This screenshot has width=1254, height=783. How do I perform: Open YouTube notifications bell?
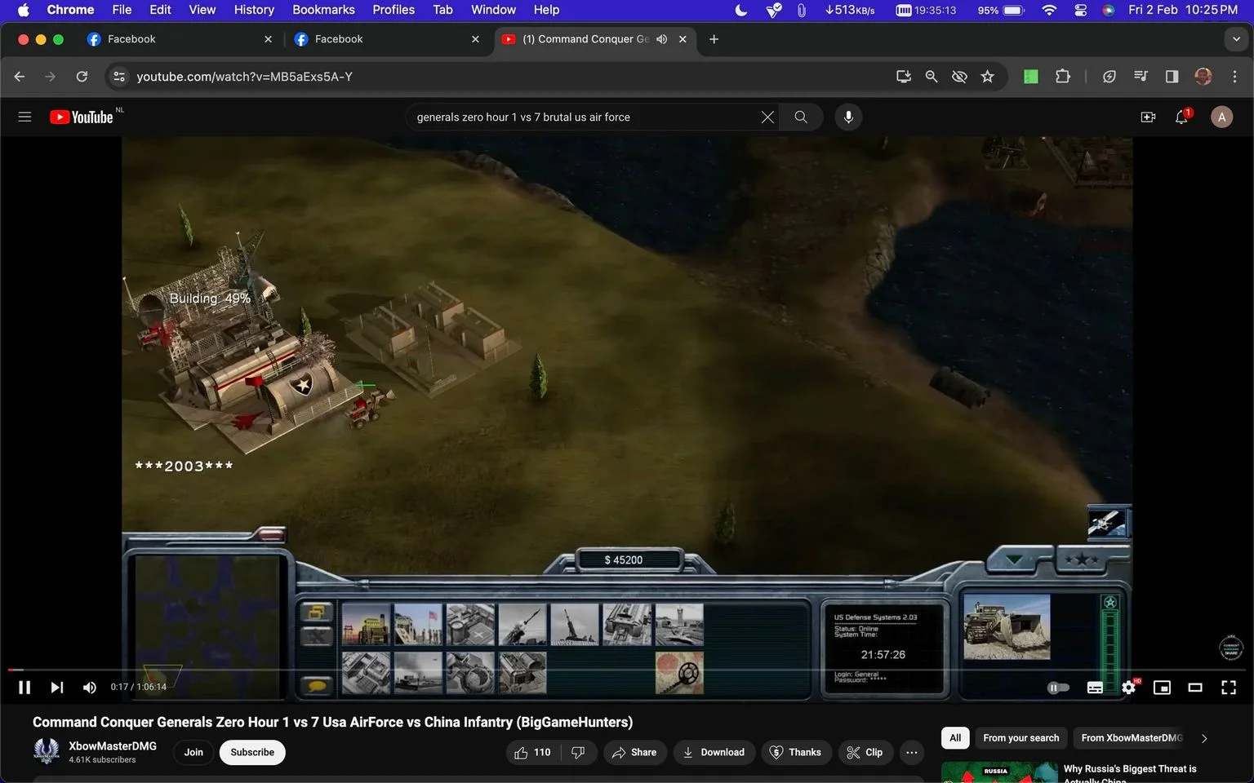click(1181, 117)
